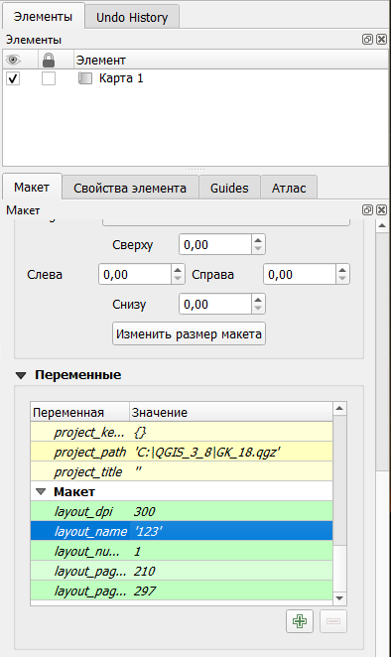Decrease the Слева margin value
391x657 pixels.
pos(178,279)
